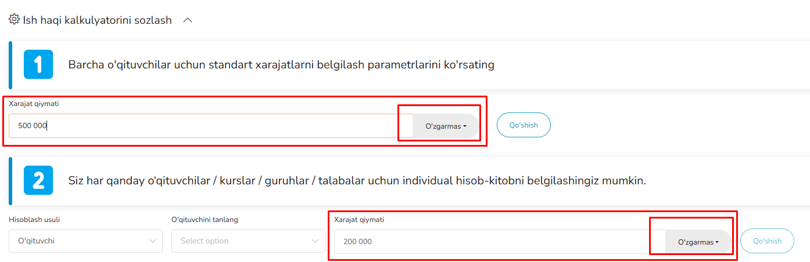This screenshot has height=262, width=810.
Task: Collapse the Ish haqi kalkulyatorini sozlash section
Action: (188, 20)
